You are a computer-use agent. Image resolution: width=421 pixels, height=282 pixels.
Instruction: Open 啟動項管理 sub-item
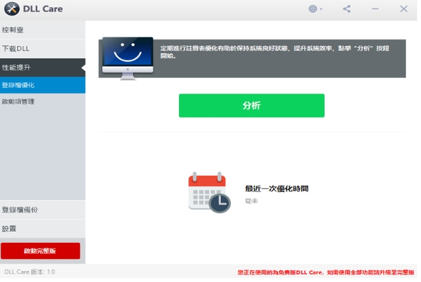[x=43, y=102]
